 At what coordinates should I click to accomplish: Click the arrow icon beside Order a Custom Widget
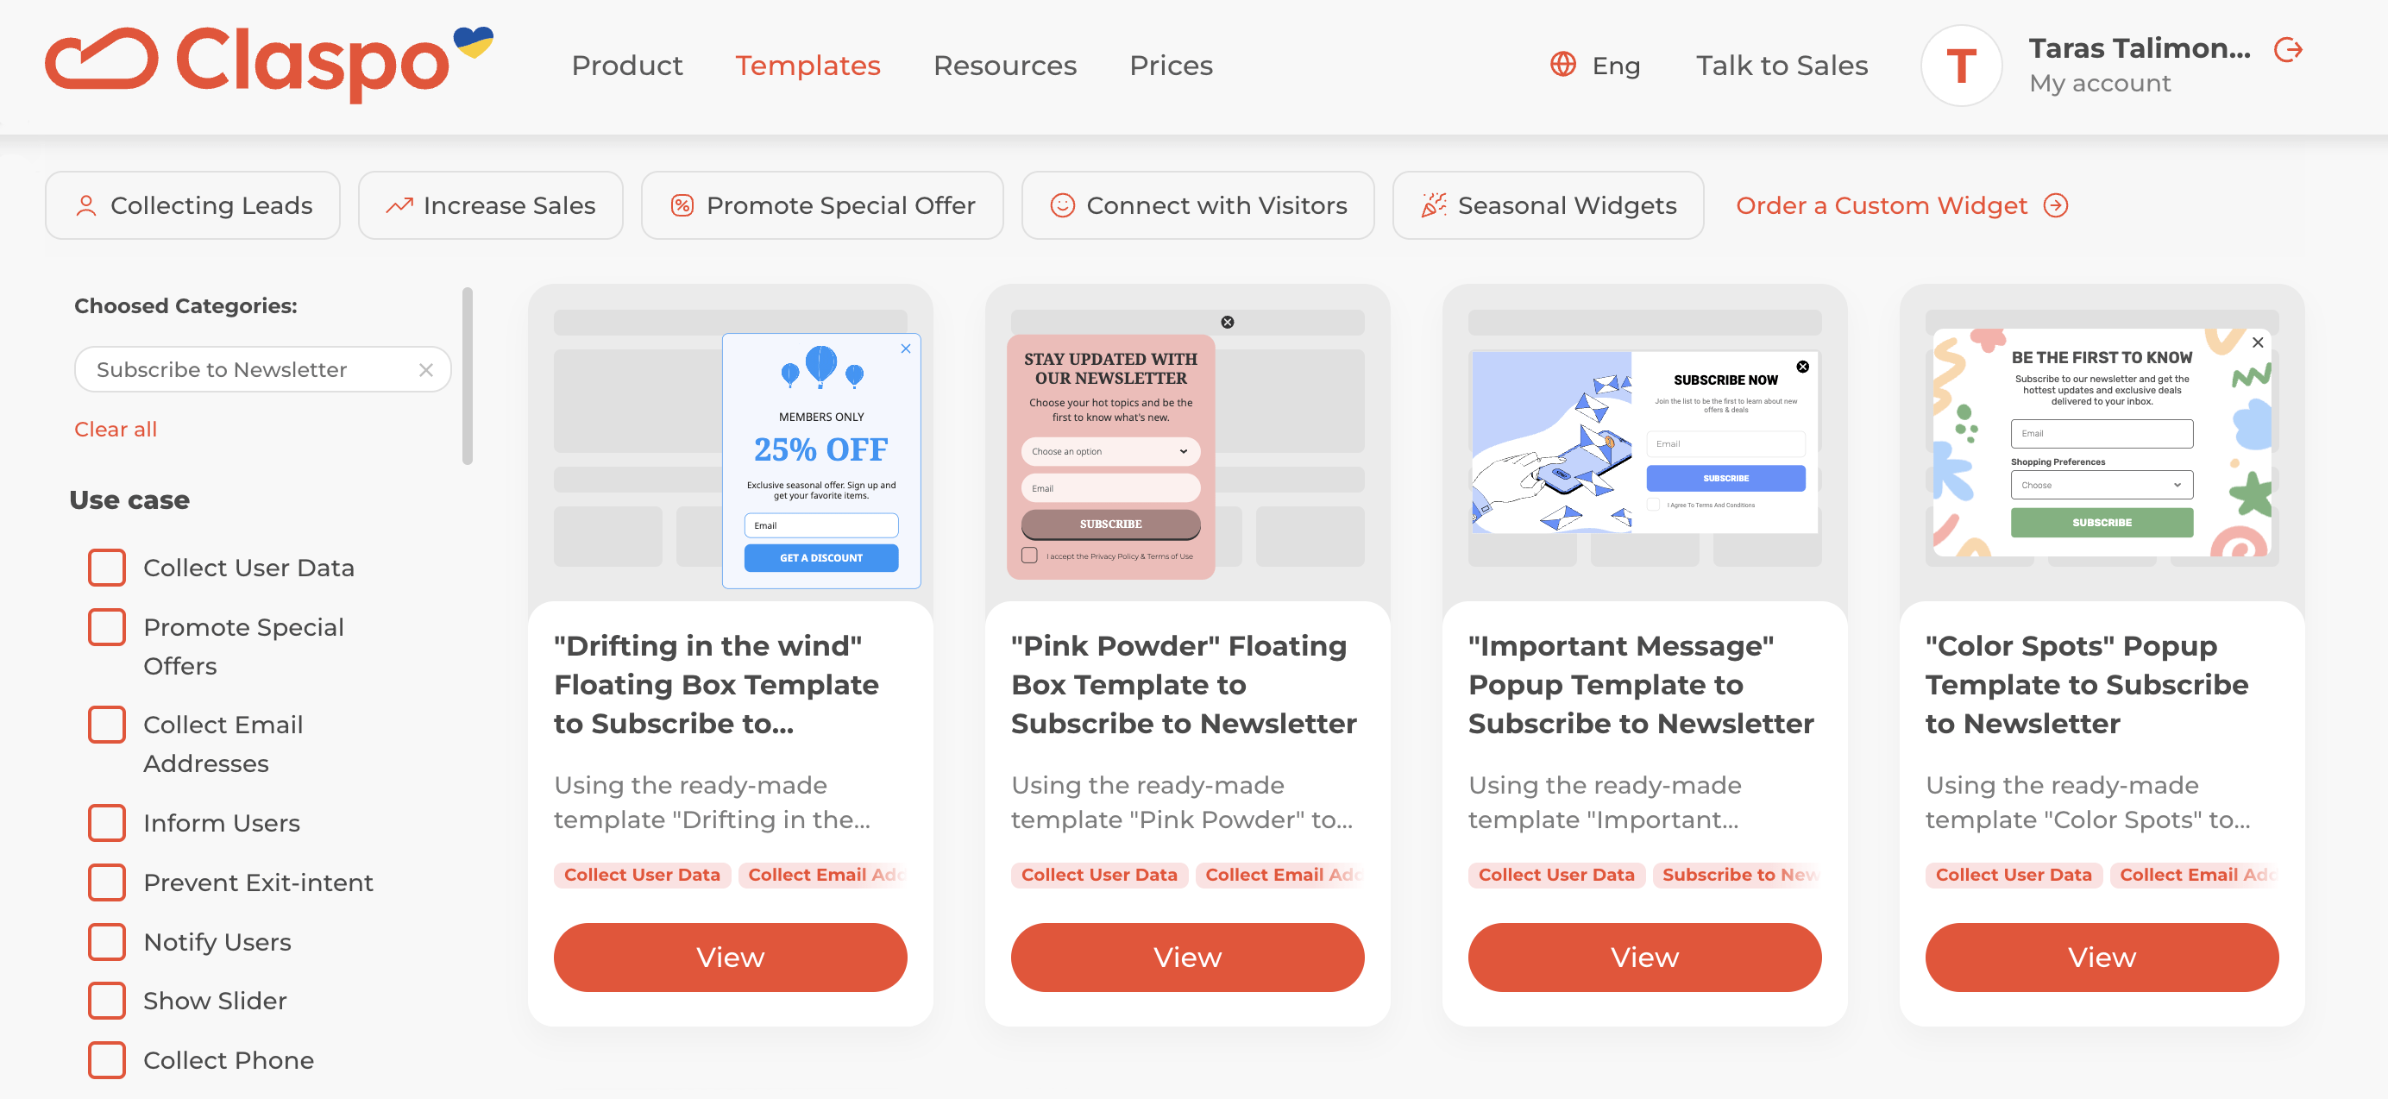2055,204
